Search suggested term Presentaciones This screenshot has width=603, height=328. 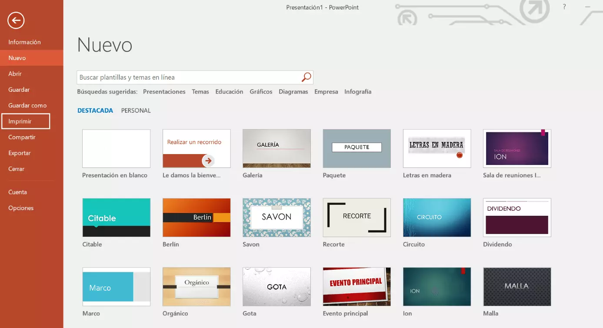tap(164, 92)
